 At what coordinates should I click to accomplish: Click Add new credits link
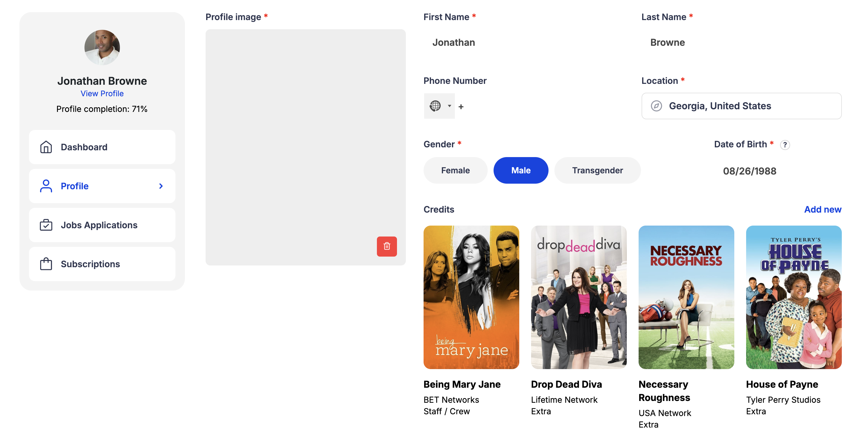click(822, 210)
